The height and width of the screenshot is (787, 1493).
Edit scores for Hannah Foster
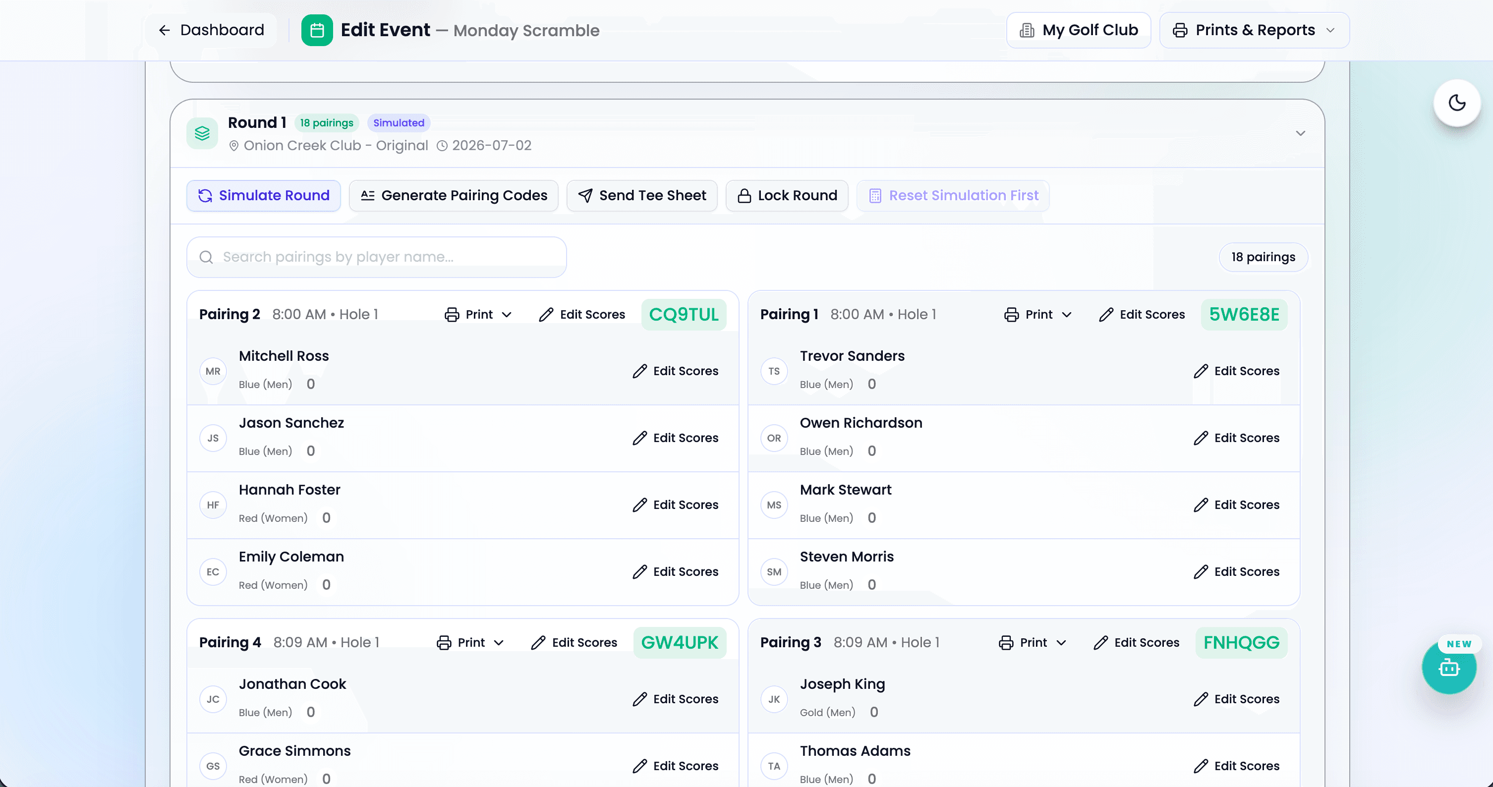[676, 505]
